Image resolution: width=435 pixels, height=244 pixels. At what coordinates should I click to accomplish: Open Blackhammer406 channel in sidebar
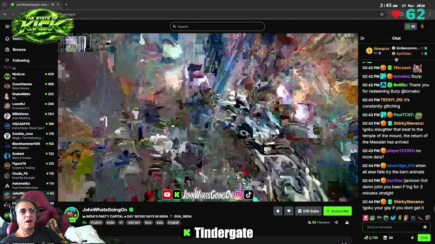[x=29, y=146]
